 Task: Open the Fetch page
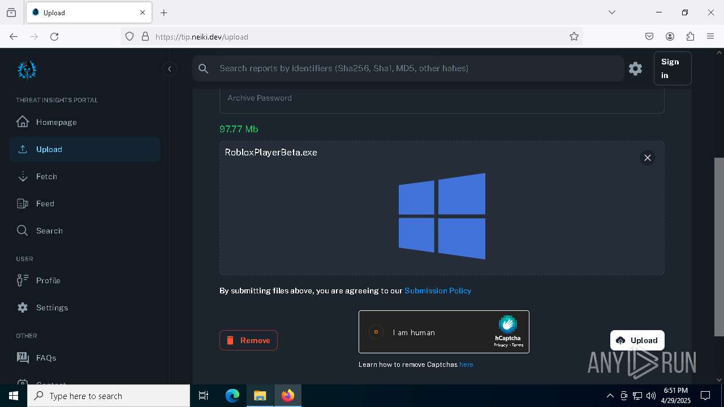84,176
